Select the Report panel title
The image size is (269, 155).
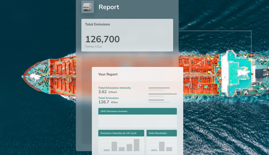tap(109, 7)
